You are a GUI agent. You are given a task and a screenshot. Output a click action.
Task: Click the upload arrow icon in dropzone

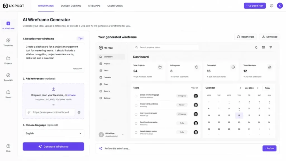click(53, 89)
